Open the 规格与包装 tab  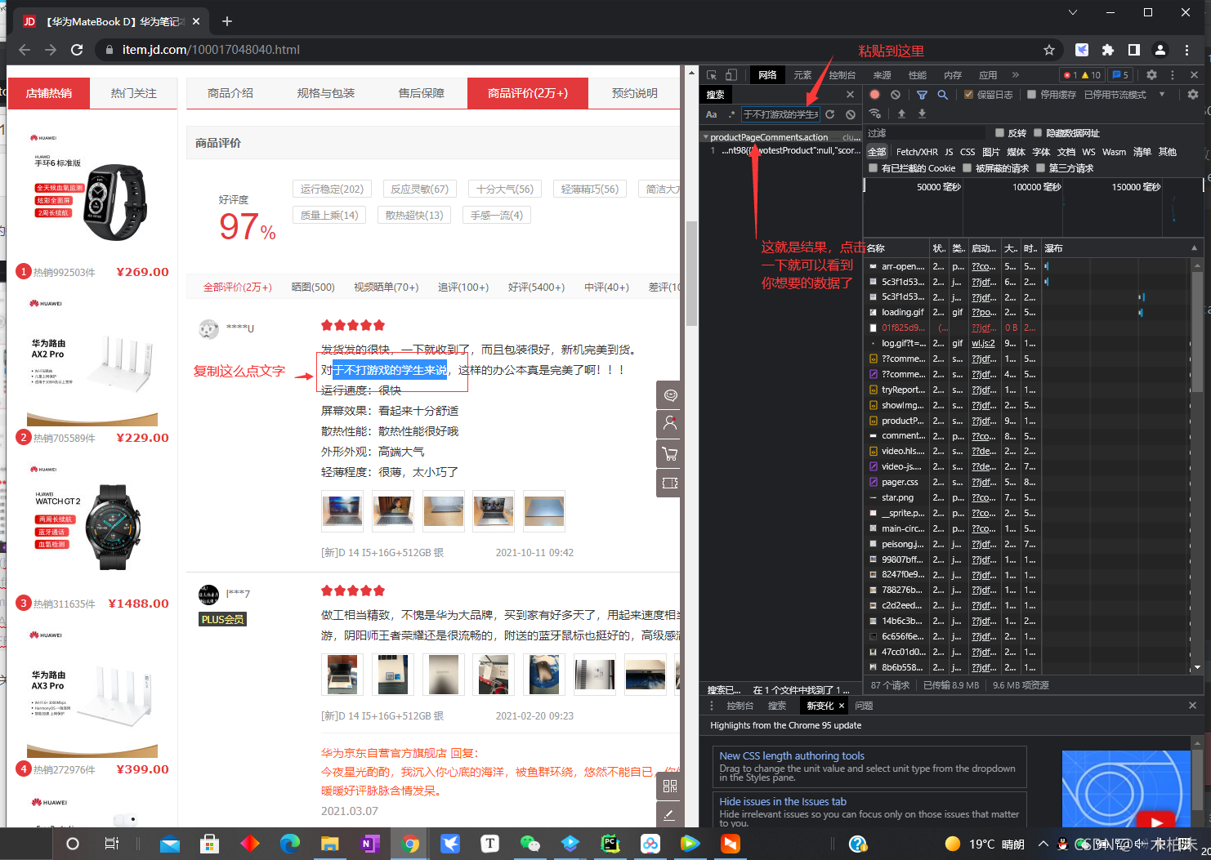point(326,93)
